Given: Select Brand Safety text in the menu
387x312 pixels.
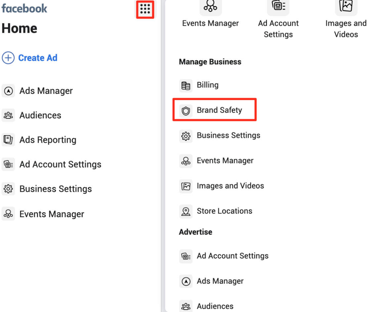Looking at the screenshot, I should click(x=219, y=110).
